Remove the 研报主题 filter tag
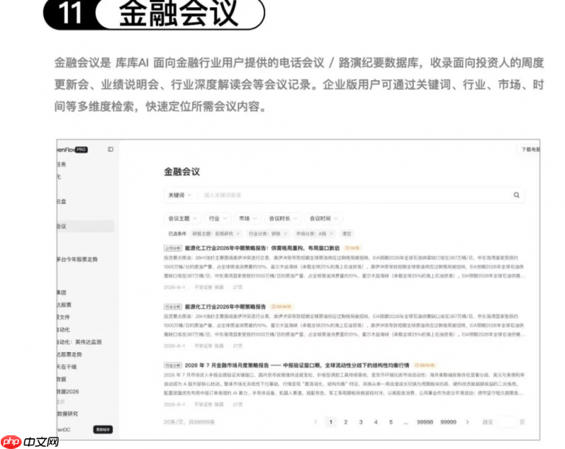The height and width of the screenshot is (449, 565). tap(238, 234)
